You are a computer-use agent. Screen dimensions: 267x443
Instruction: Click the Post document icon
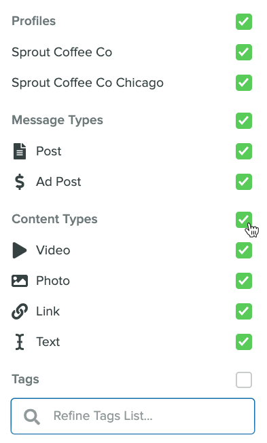(20, 151)
